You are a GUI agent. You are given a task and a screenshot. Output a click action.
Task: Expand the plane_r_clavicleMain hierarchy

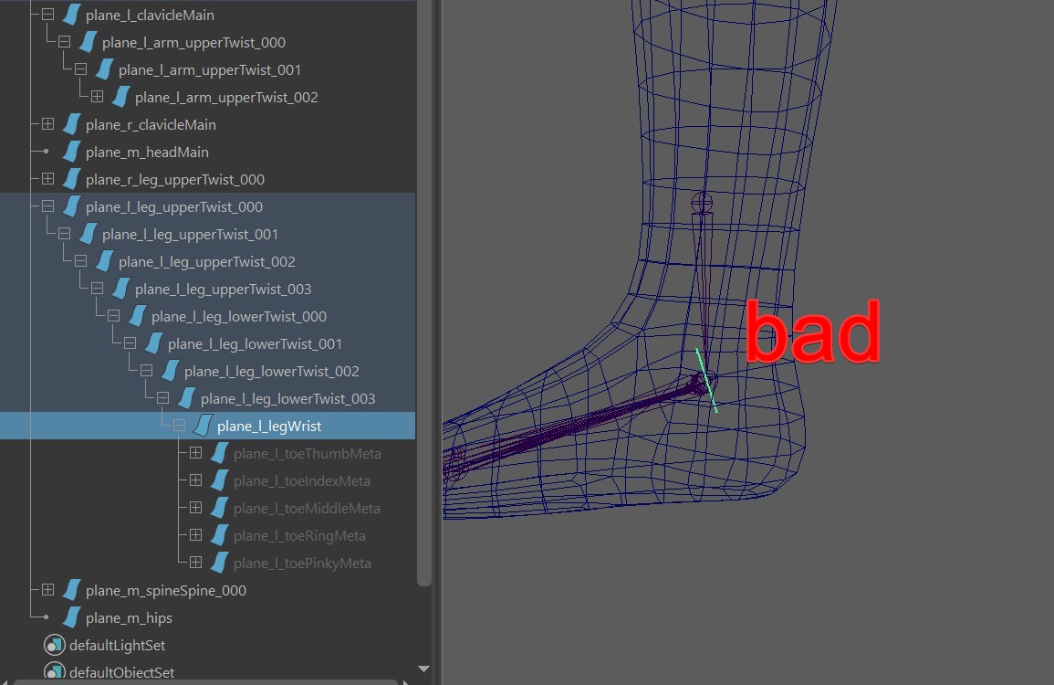click(x=47, y=124)
